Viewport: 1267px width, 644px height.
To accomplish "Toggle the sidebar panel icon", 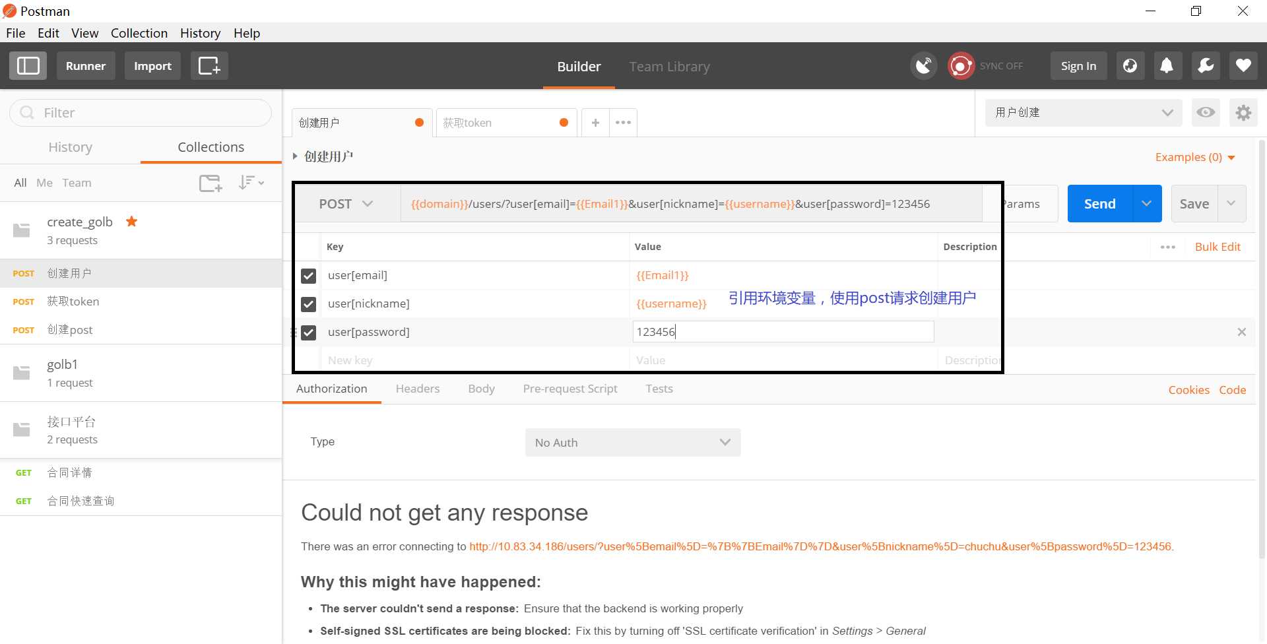I will [x=28, y=66].
